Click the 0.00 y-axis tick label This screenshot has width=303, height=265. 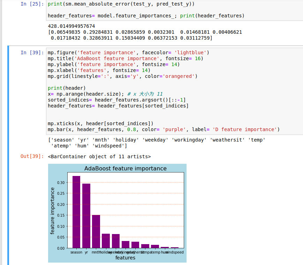tap(61, 248)
